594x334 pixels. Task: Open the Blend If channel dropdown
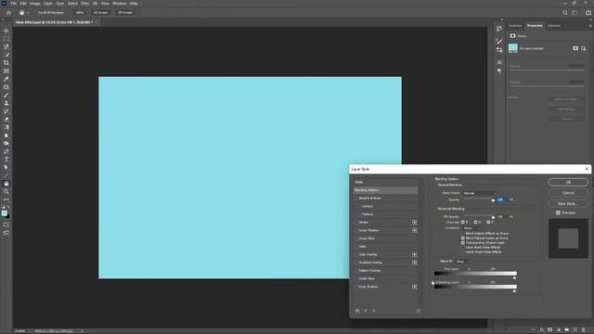(x=463, y=262)
